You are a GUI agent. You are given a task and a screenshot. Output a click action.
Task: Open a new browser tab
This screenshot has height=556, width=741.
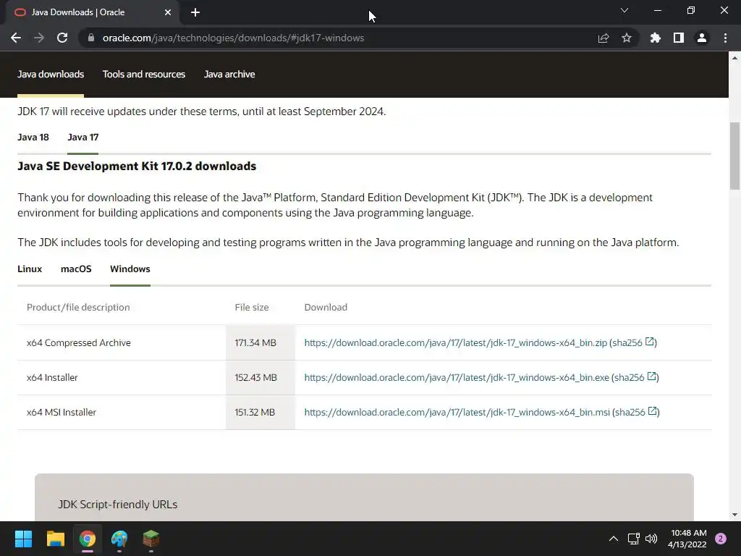point(195,13)
